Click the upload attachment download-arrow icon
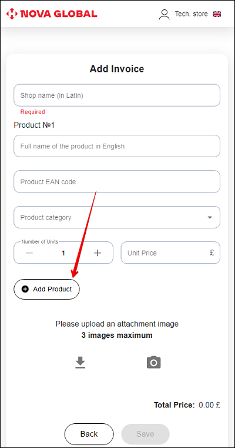Screen dimensions: 235x448 [80, 362]
